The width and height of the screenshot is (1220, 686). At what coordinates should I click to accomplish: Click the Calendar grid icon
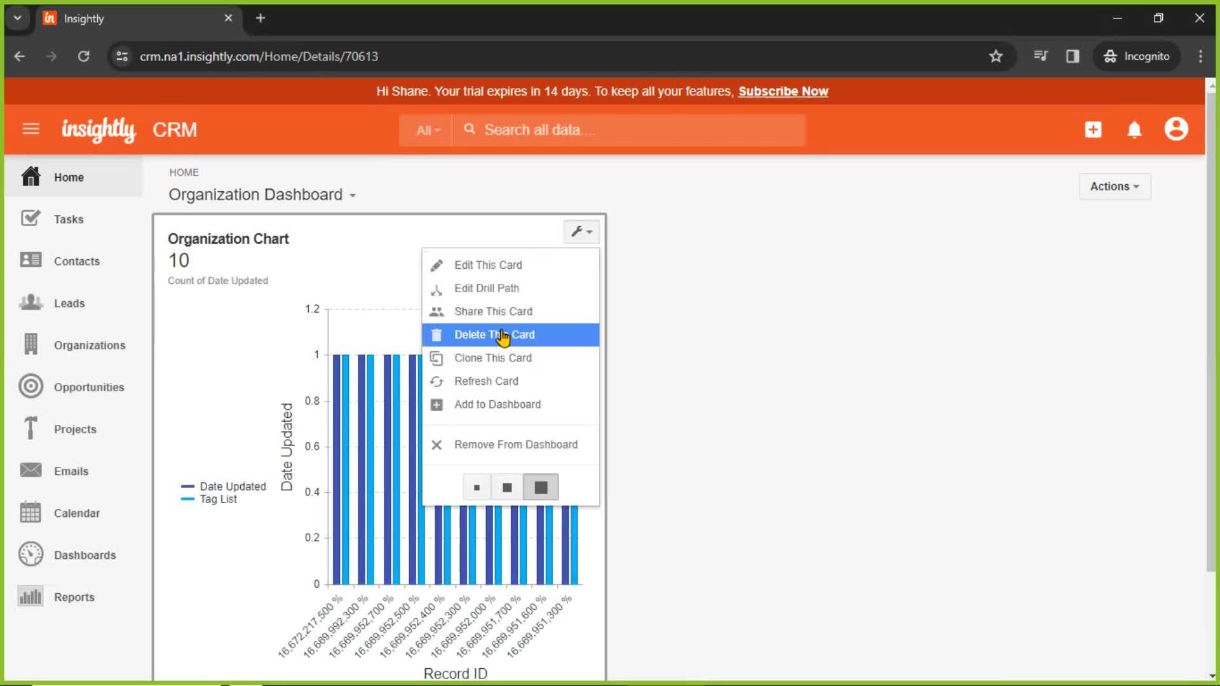pyautogui.click(x=30, y=512)
